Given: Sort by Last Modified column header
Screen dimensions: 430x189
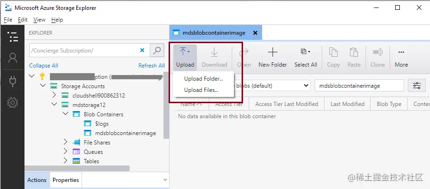Looking at the screenshot, I should coord(348,104).
